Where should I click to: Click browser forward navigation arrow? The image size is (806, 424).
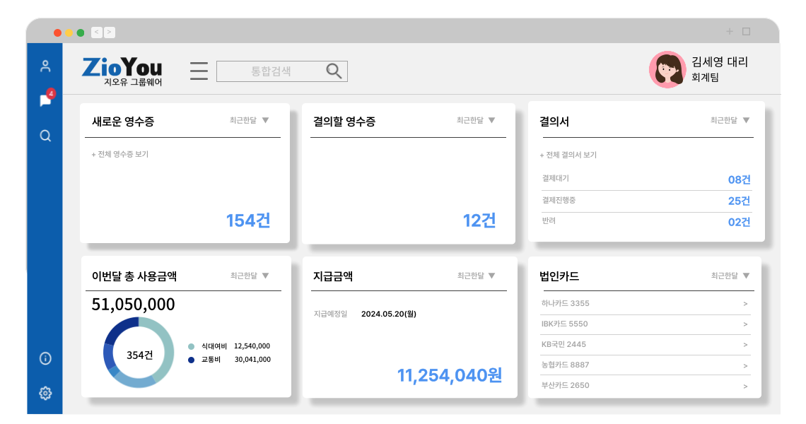coord(110,32)
